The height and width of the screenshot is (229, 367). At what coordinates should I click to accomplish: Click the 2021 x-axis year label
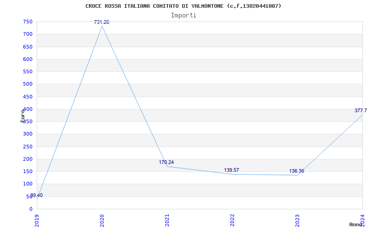point(167,220)
